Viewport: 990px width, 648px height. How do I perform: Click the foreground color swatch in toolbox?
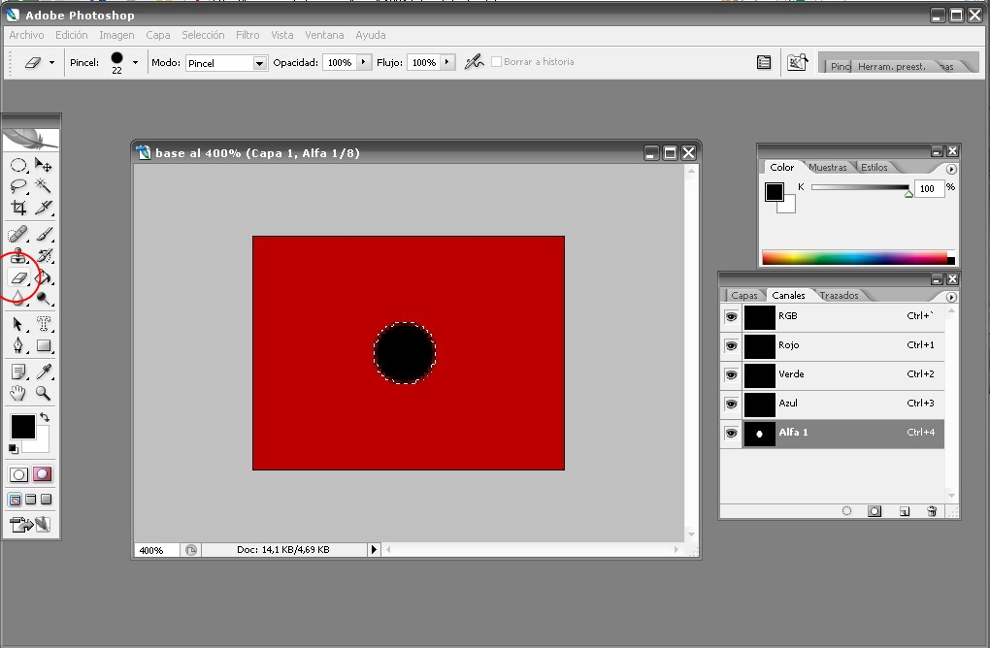[x=22, y=427]
